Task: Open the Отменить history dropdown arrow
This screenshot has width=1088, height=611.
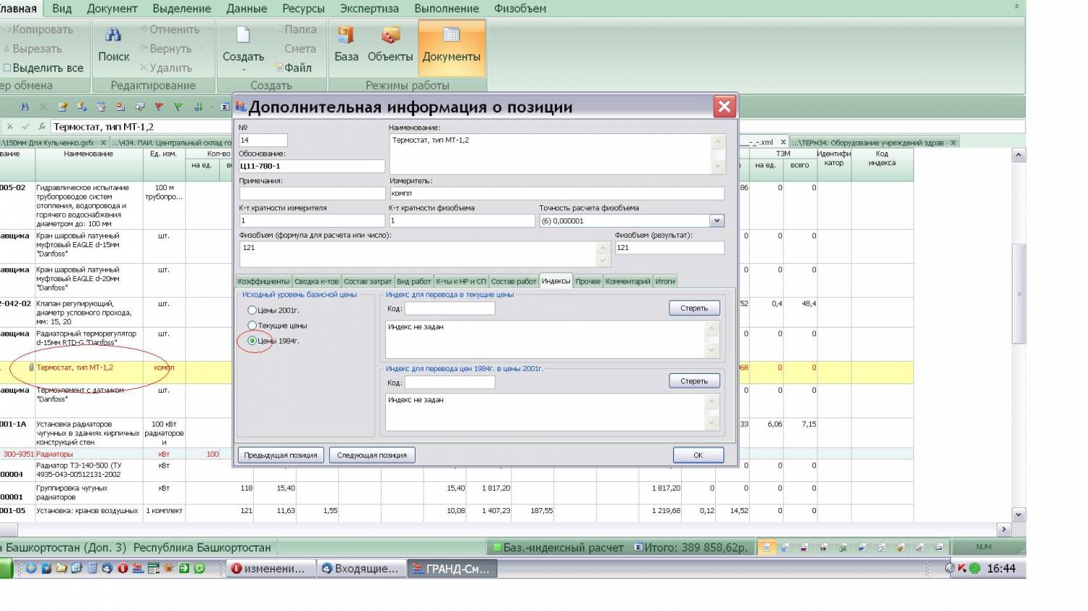Action: (210, 30)
